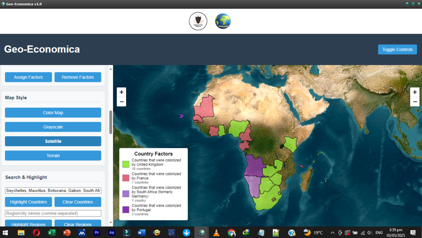Click the sidebar scrollbar up arrow
The height and width of the screenshot is (238, 422).
(x=110, y=69)
